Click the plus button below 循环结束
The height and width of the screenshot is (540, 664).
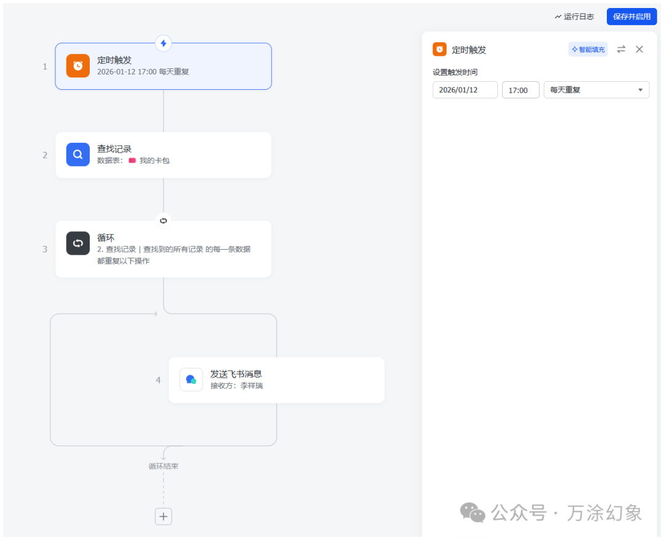163,516
